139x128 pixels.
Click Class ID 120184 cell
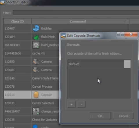coord(17,37)
